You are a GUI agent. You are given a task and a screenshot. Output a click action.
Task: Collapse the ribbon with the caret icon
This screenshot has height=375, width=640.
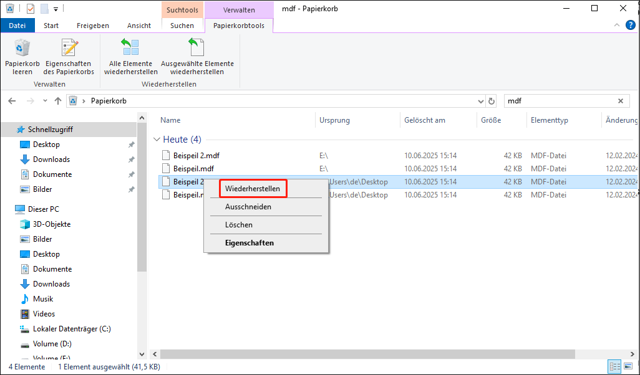617,26
